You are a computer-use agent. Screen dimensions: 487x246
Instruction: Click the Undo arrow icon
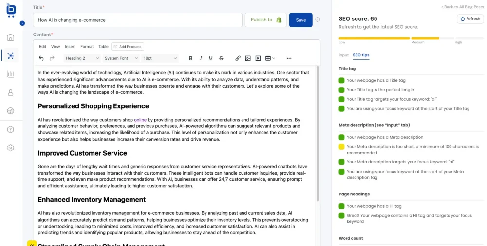point(41,58)
